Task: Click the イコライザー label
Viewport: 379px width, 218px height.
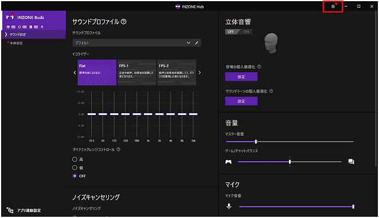Action: tap(81, 54)
